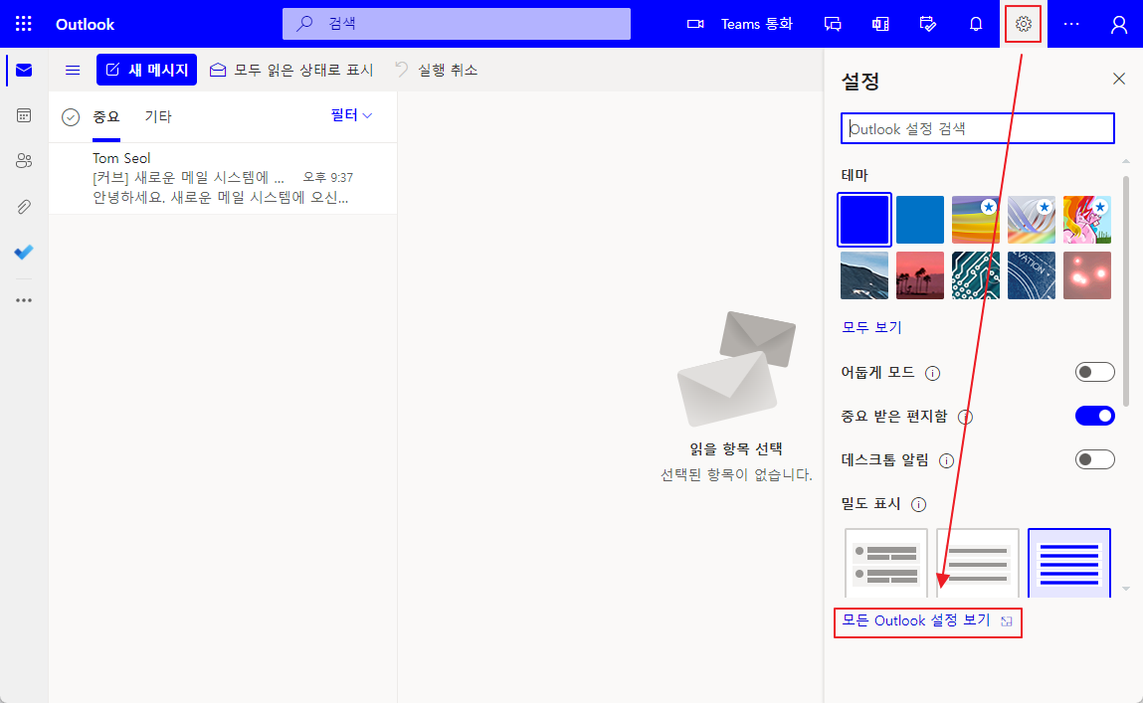This screenshot has height=703, width=1143.
Task: Click the settings panel scrollbar
Action: click(1126, 290)
